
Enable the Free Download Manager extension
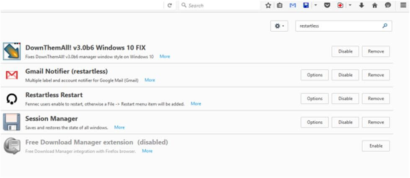[x=376, y=146]
